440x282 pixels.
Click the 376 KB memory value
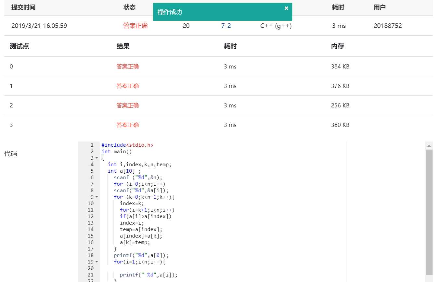point(340,86)
